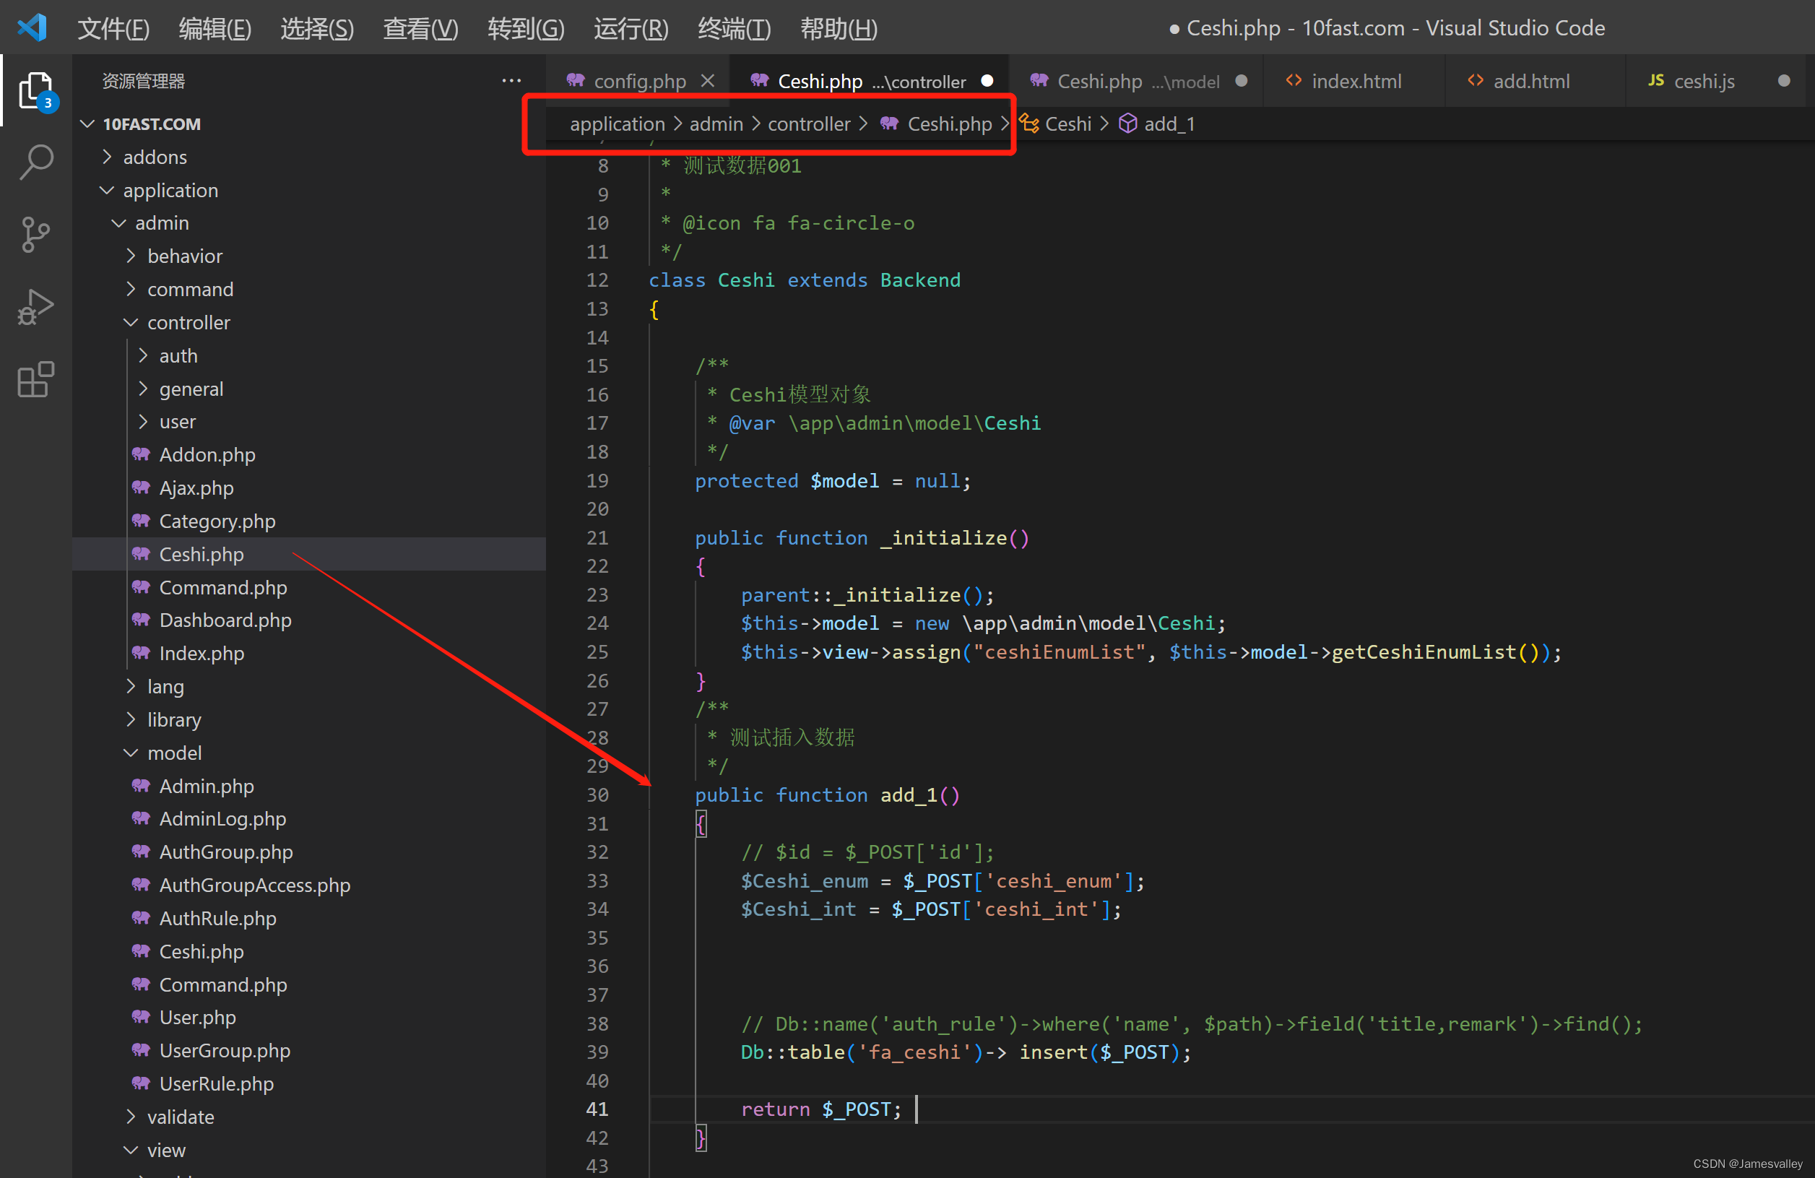This screenshot has width=1815, height=1178.
Task: Click the VS Code logo in top-left corner
Action: (32, 27)
